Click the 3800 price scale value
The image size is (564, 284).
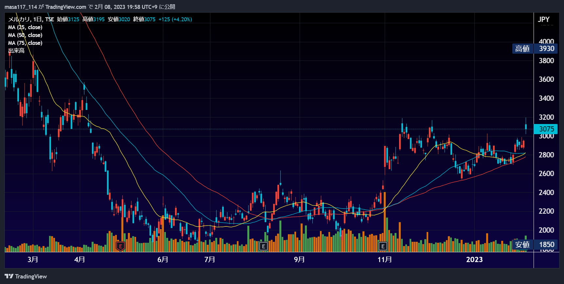(x=546, y=61)
